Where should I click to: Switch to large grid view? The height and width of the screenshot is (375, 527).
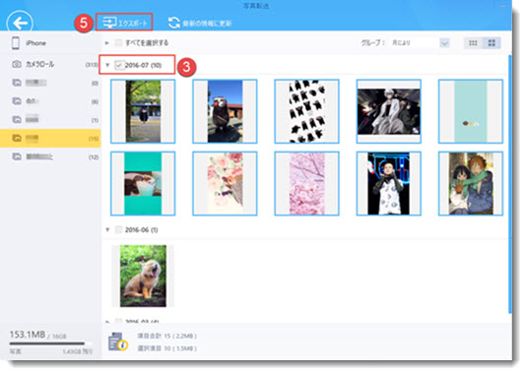pyautogui.click(x=492, y=43)
